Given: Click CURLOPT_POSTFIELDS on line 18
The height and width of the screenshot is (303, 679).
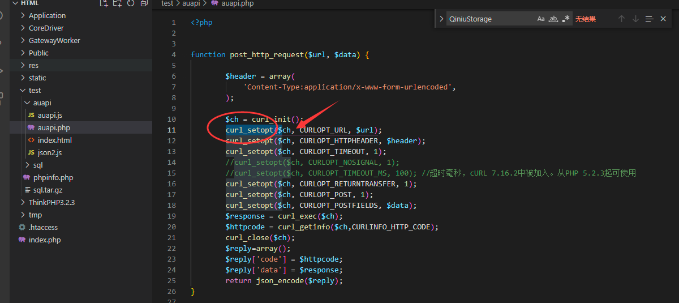Looking at the screenshot, I should [x=341, y=206].
